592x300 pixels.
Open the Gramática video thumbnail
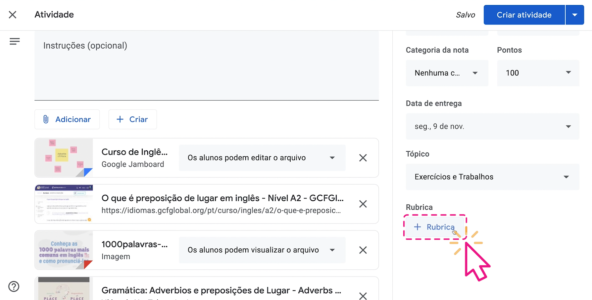(x=64, y=289)
